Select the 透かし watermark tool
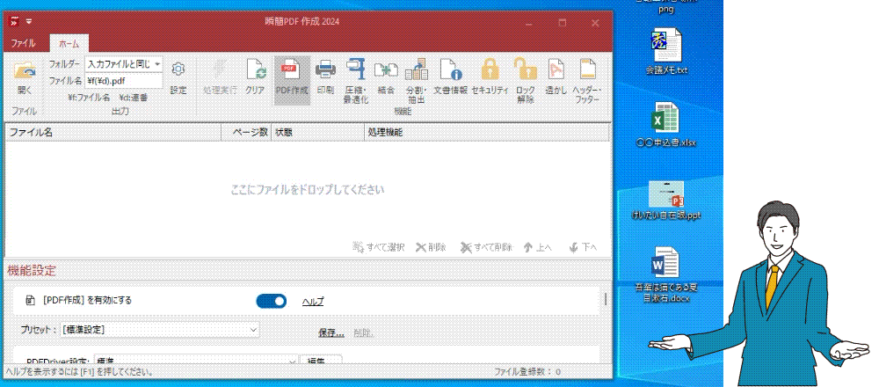Viewport: 879px width, 387px height. click(x=556, y=77)
